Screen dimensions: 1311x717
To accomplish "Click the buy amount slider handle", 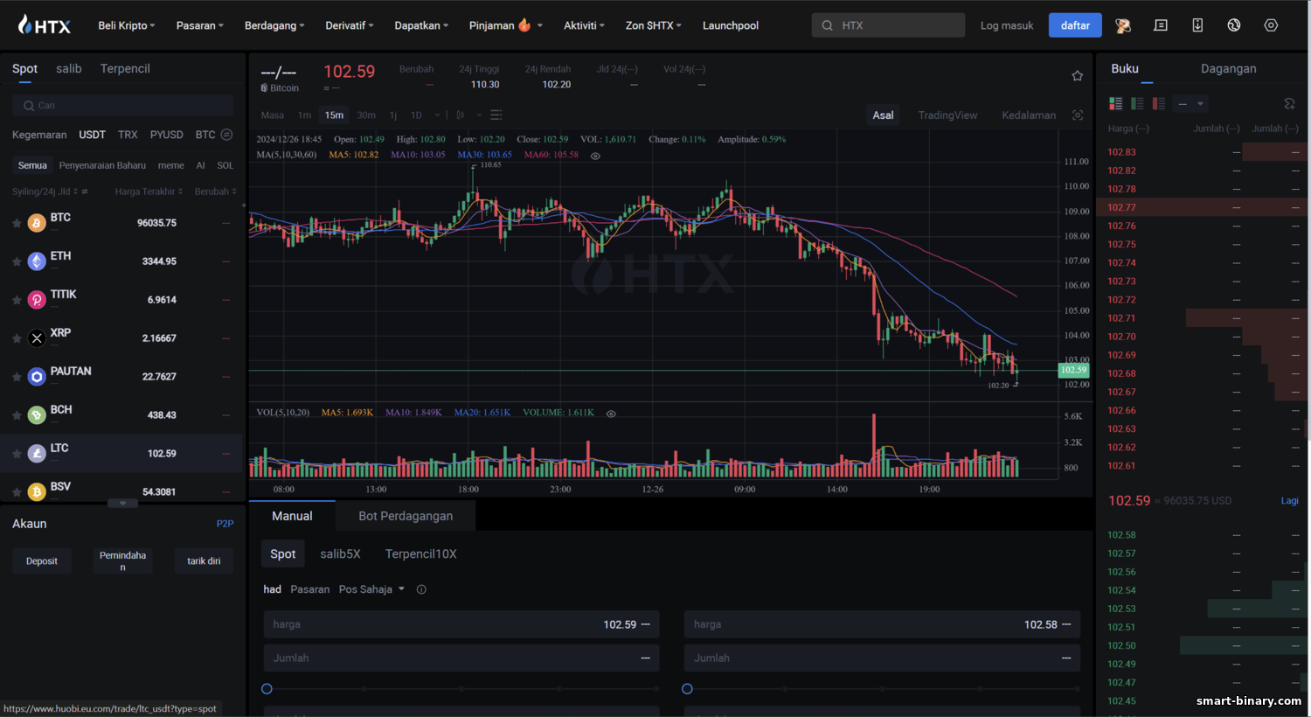I will pyautogui.click(x=267, y=689).
